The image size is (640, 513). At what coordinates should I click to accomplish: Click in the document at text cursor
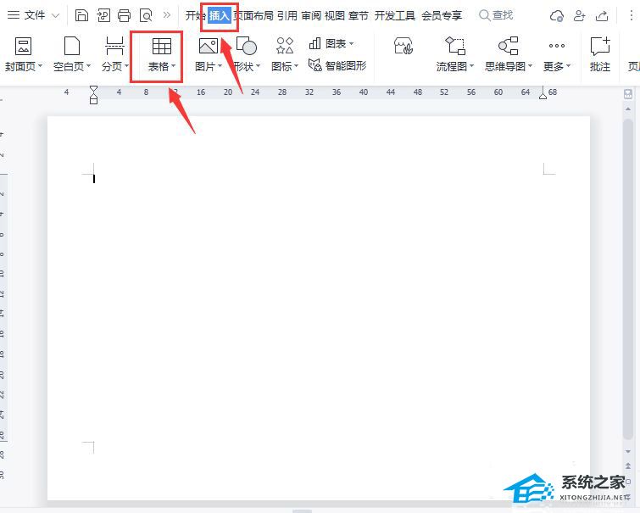[x=94, y=178]
